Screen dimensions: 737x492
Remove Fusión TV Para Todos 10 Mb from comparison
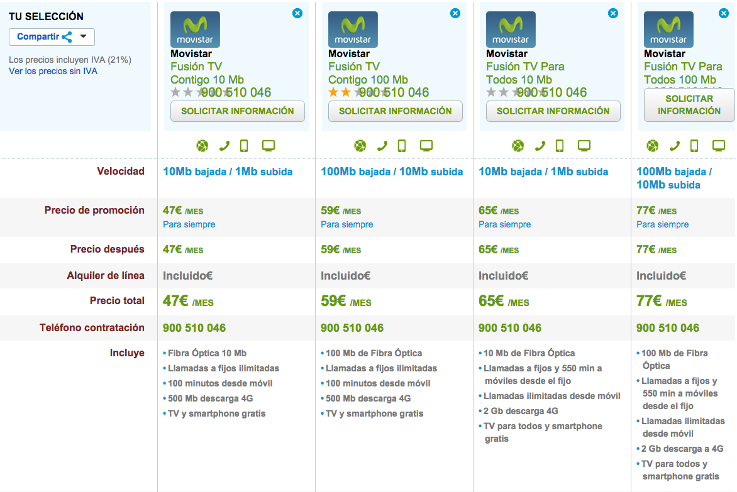613,13
